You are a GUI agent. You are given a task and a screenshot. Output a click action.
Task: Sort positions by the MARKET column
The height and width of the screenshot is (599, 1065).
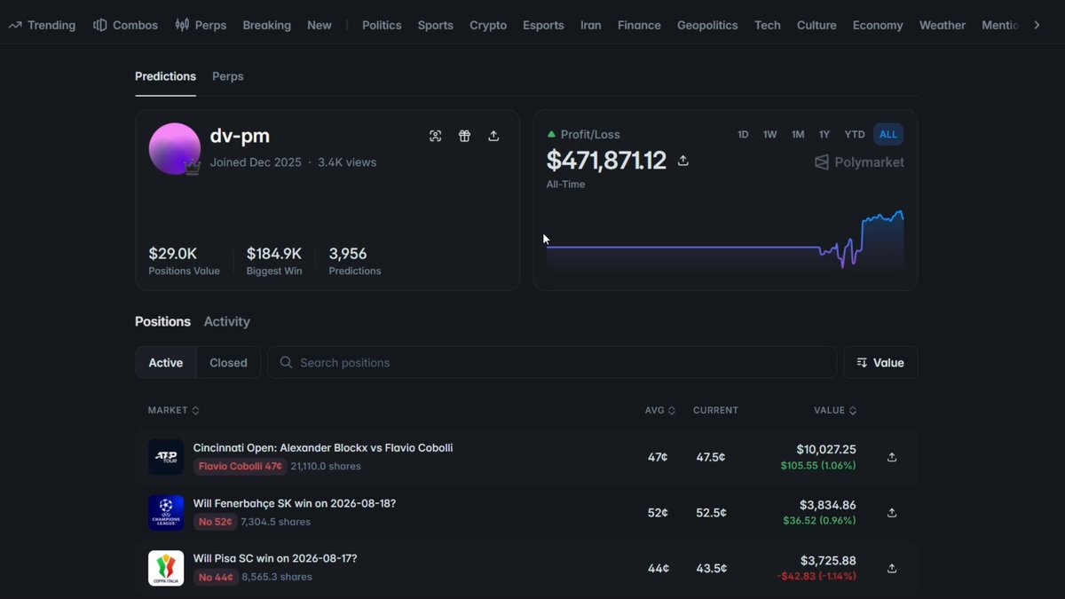click(x=174, y=410)
